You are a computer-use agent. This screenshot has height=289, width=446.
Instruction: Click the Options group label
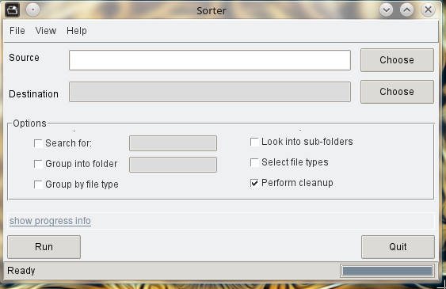coord(29,124)
